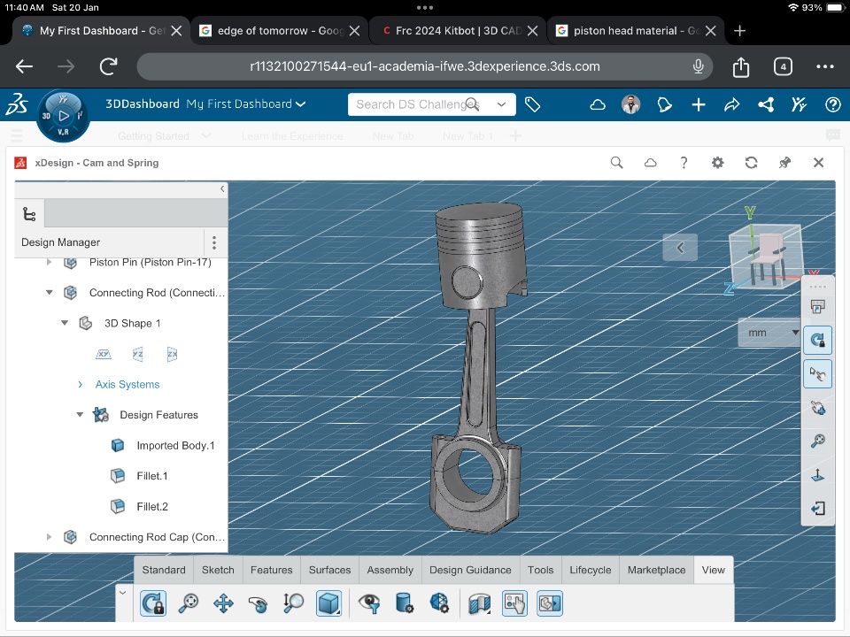
Task: Open the display style cube icon
Action: tap(328, 604)
